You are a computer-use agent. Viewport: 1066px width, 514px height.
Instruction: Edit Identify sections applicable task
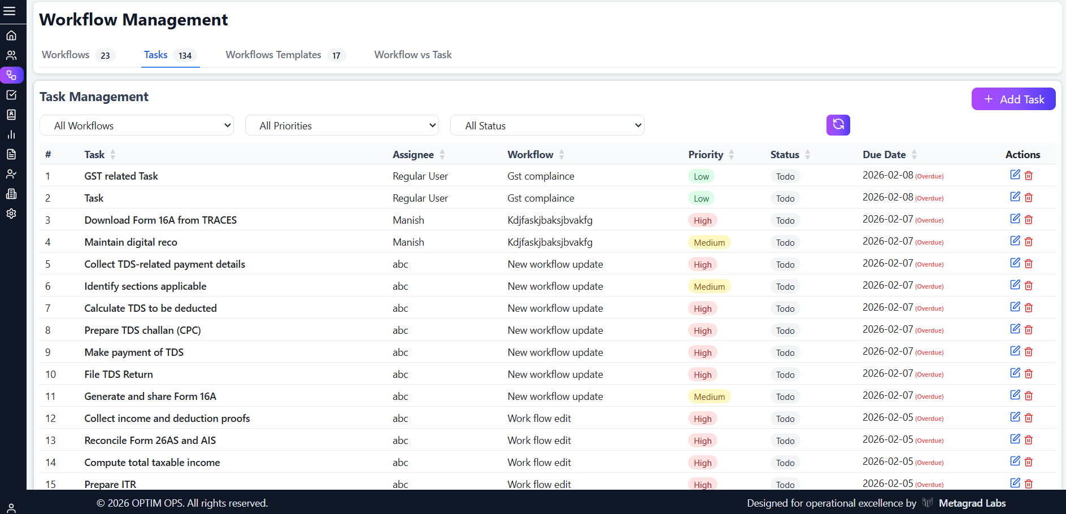tap(1015, 285)
